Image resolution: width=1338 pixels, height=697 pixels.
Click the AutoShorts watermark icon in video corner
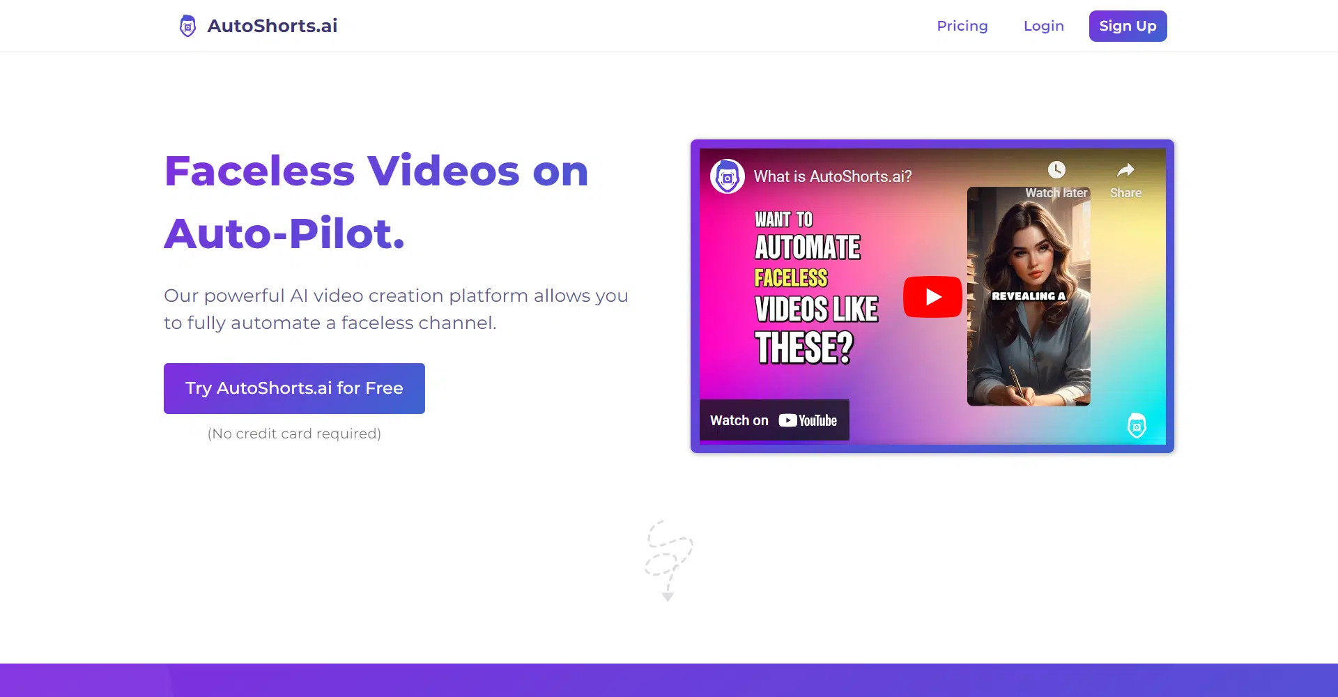point(1137,425)
